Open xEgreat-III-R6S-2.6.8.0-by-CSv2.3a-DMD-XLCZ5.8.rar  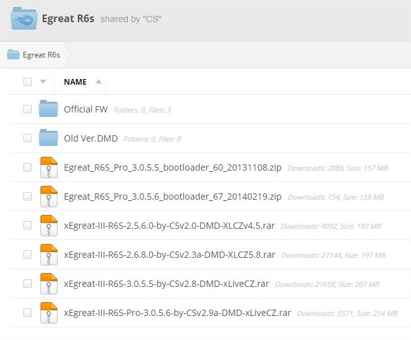pos(169,255)
